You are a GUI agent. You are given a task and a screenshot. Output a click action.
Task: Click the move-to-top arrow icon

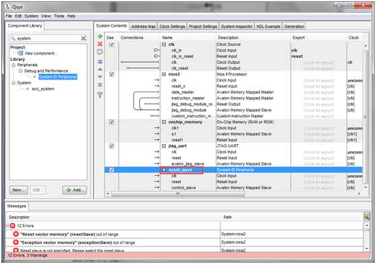coord(100,61)
